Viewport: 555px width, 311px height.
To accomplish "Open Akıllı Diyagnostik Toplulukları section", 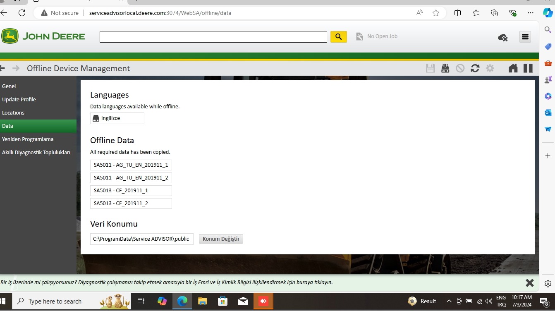I will point(36,152).
